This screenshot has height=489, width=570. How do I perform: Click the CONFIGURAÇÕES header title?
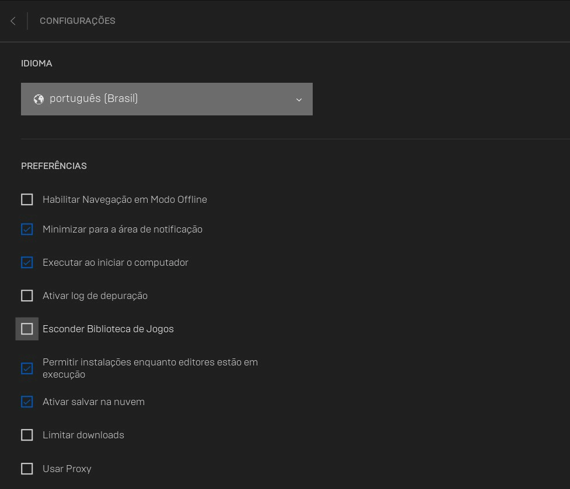[78, 21]
